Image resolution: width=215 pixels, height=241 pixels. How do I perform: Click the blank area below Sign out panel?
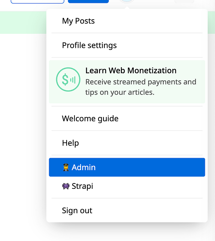(x=127, y=232)
